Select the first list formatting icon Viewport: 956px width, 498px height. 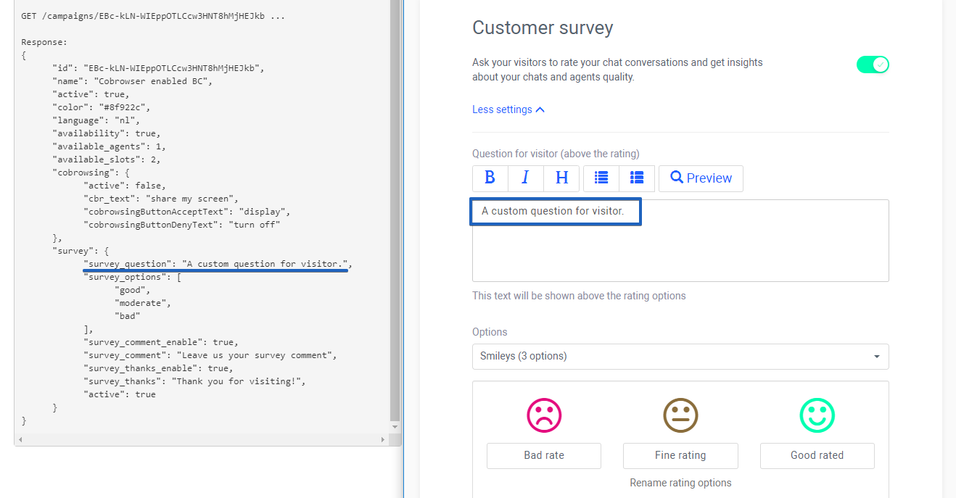(x=601, y=178)
